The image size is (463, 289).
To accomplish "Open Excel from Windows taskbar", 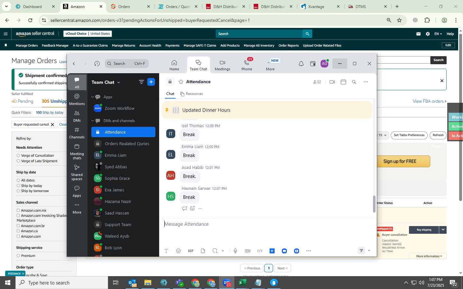I will (242, 283).
